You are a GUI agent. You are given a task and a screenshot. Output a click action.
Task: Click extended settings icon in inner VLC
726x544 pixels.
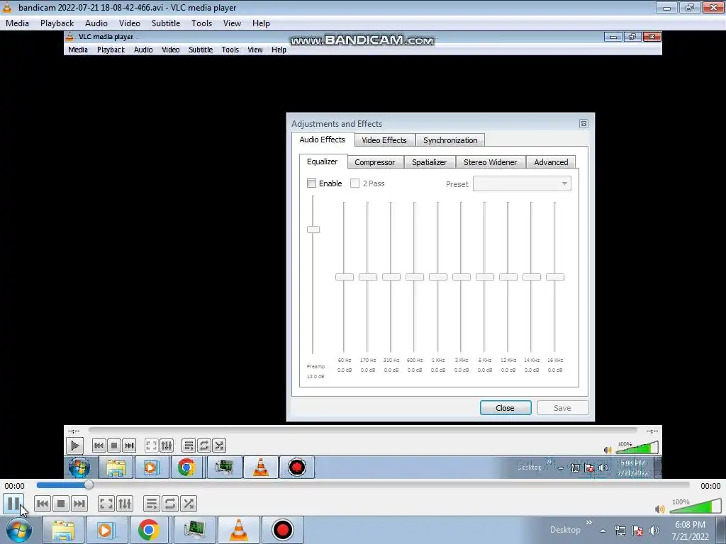pos(167,446)
